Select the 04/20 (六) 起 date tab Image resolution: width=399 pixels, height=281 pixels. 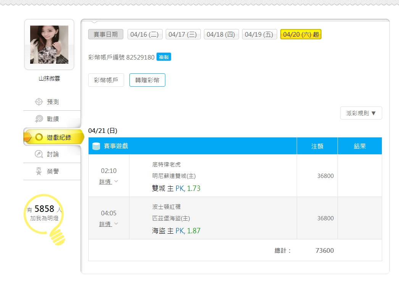[x=301, y=34]
